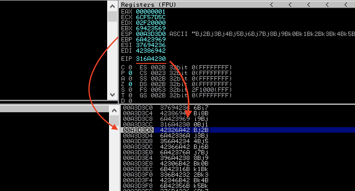
Task: Select the ESP register value 00A3D3D0
Action: pyautogui.click(x=151, y=34)
